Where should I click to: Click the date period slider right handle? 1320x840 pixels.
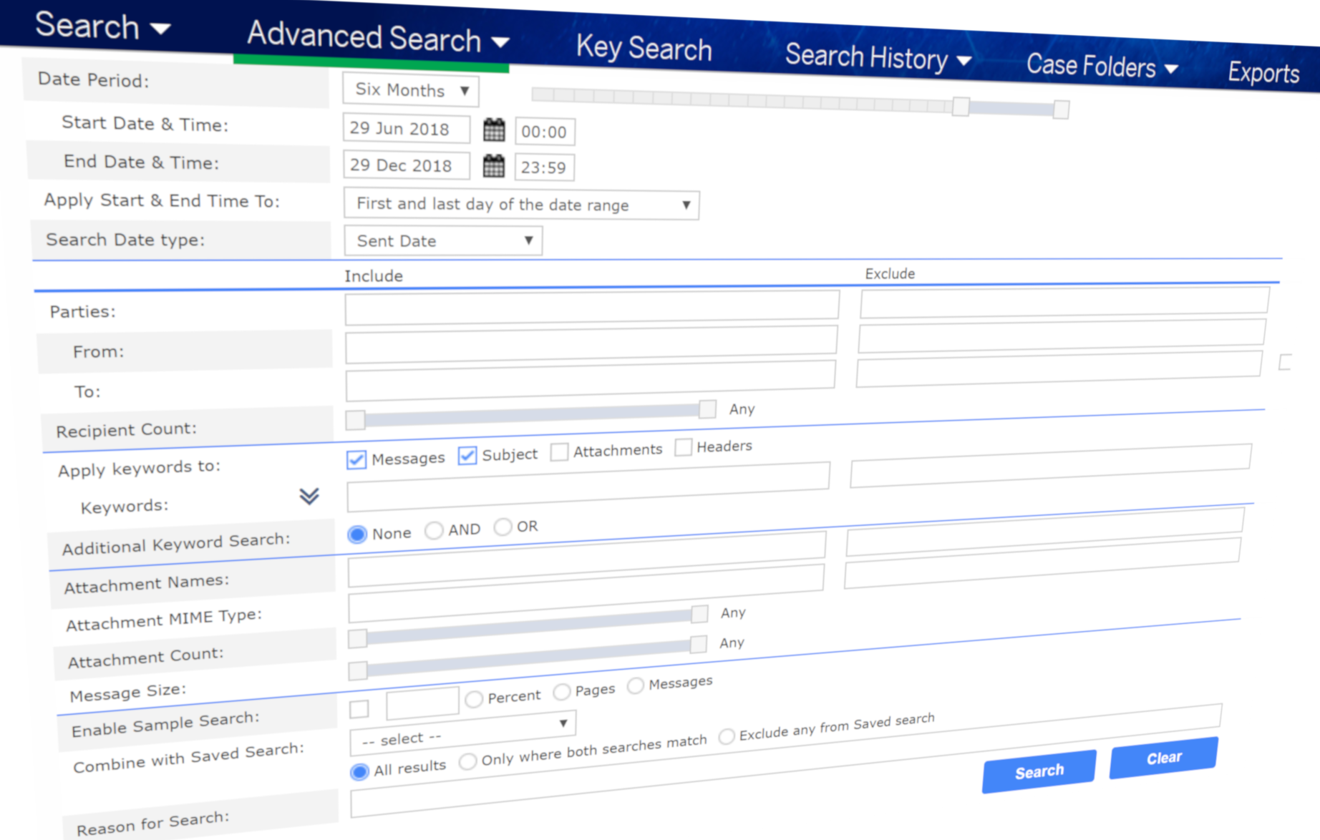coord(1062,109)
